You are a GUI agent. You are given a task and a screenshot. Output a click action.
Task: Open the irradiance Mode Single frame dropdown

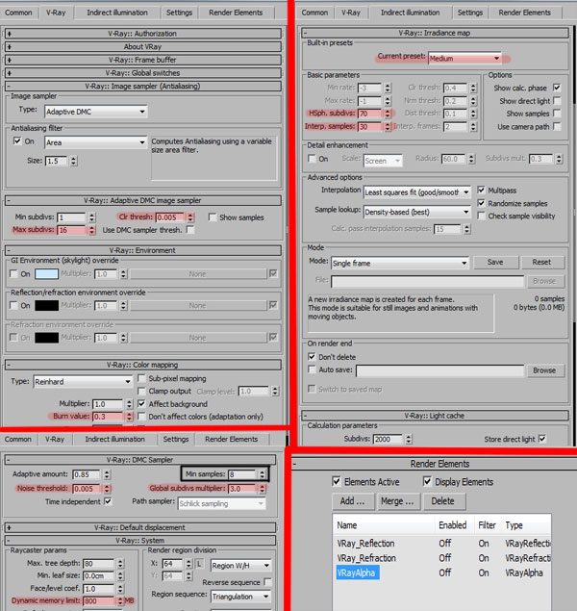pyautogui.click(x=400, y=263)
